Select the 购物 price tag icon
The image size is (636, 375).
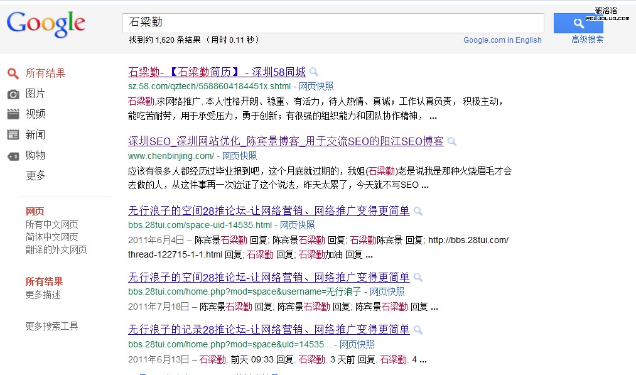(13, 156)
